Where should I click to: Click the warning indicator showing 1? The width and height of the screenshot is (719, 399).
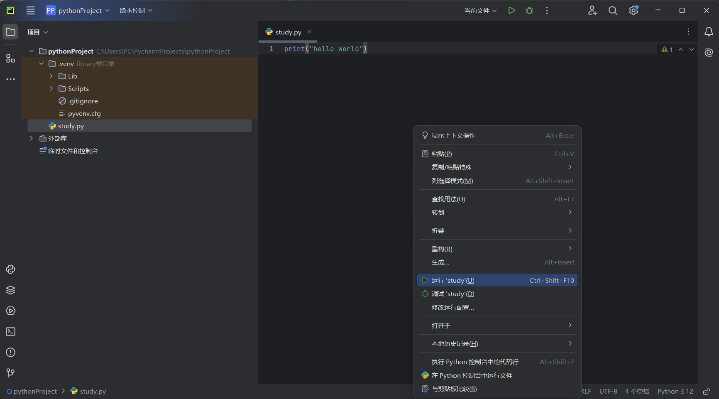point(667,49)
